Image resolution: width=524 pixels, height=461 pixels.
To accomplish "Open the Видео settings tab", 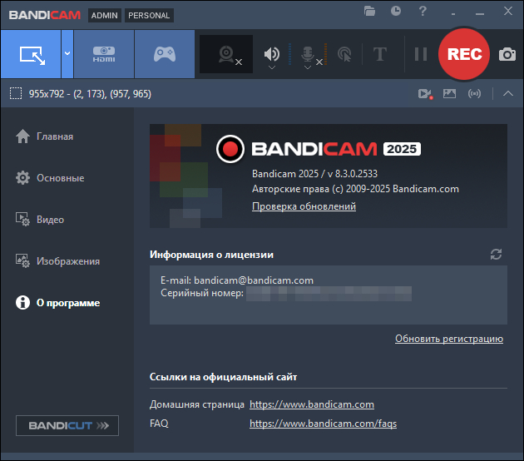I will [50, 220].
